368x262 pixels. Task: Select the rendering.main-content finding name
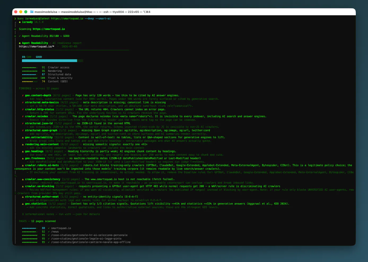pyautogui.click(x=42, y=145)
